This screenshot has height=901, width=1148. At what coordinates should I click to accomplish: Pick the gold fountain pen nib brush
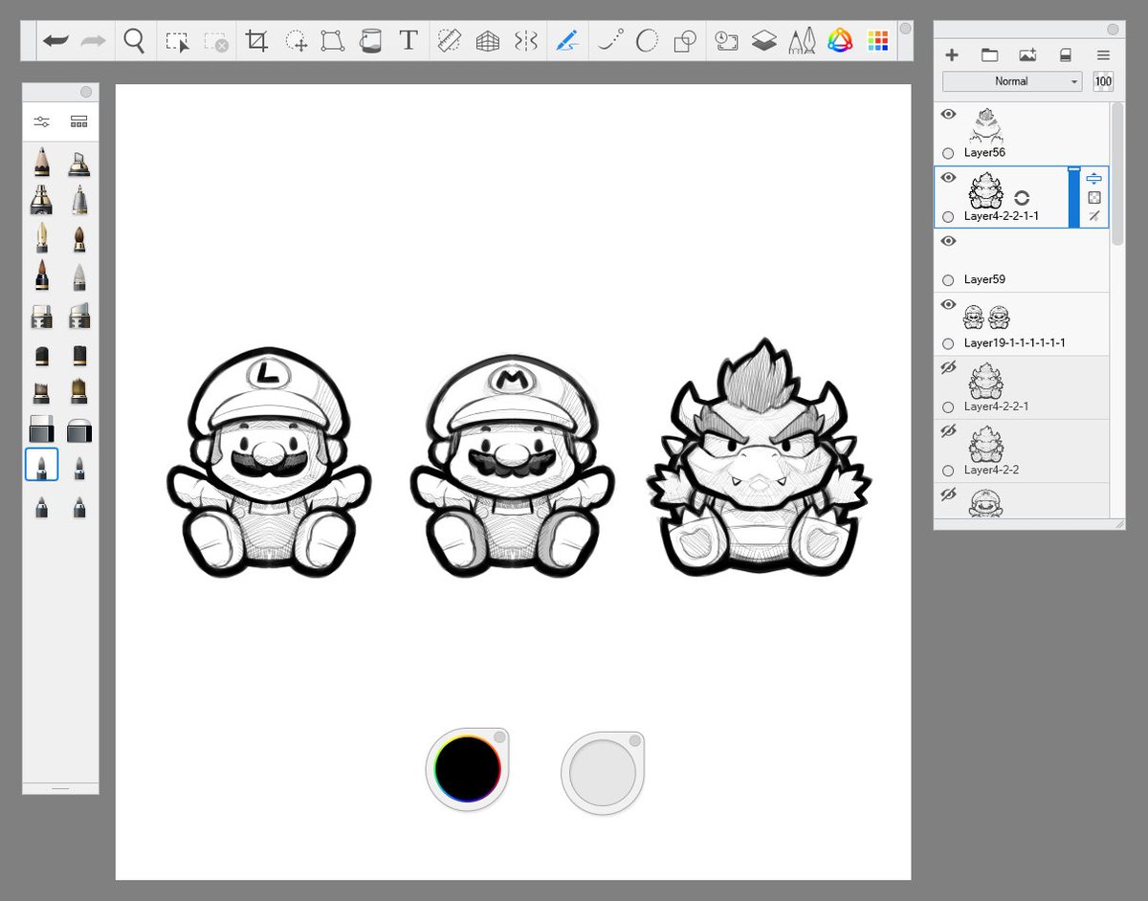[x=41, y=237]
